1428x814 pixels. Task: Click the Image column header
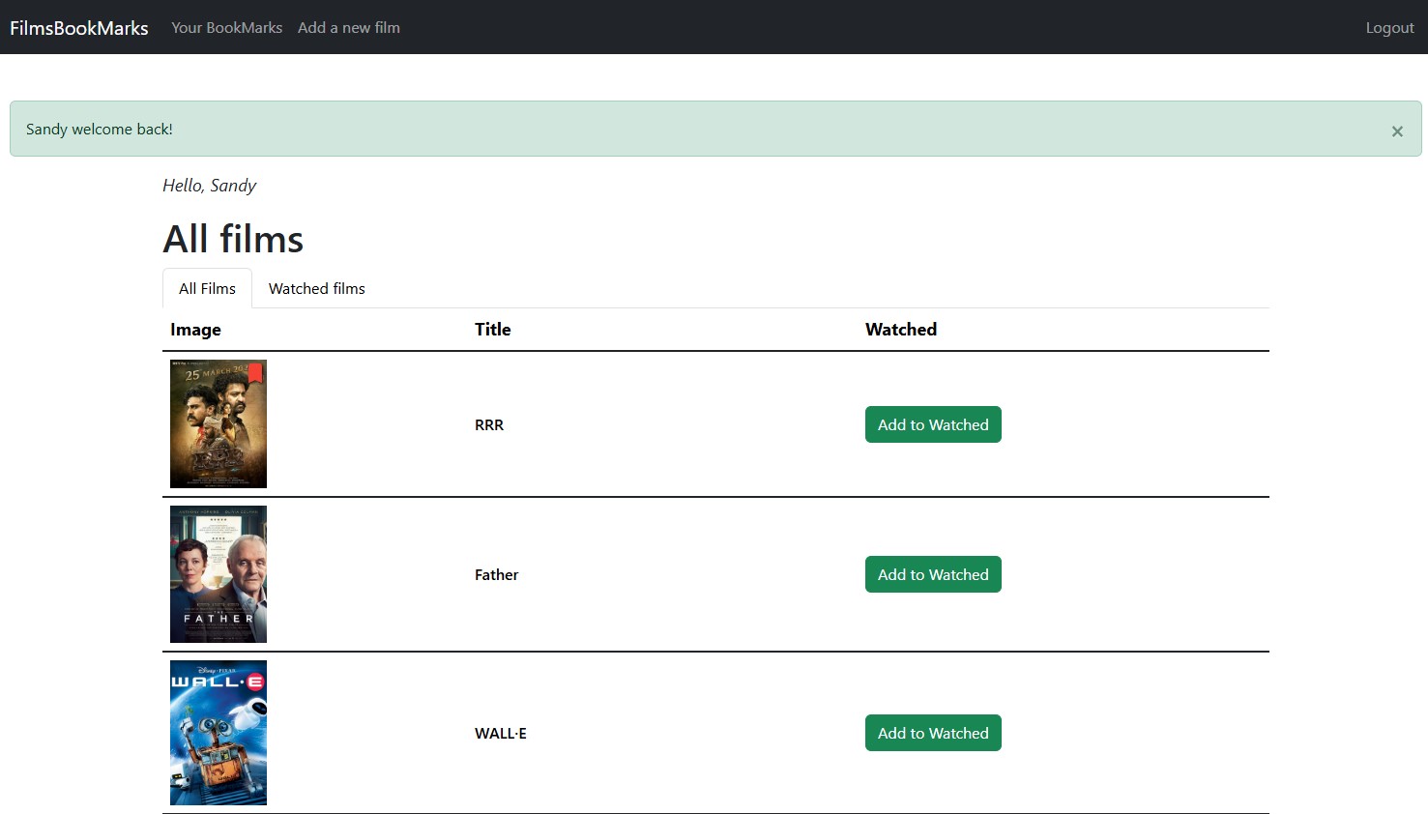point(195,330)
